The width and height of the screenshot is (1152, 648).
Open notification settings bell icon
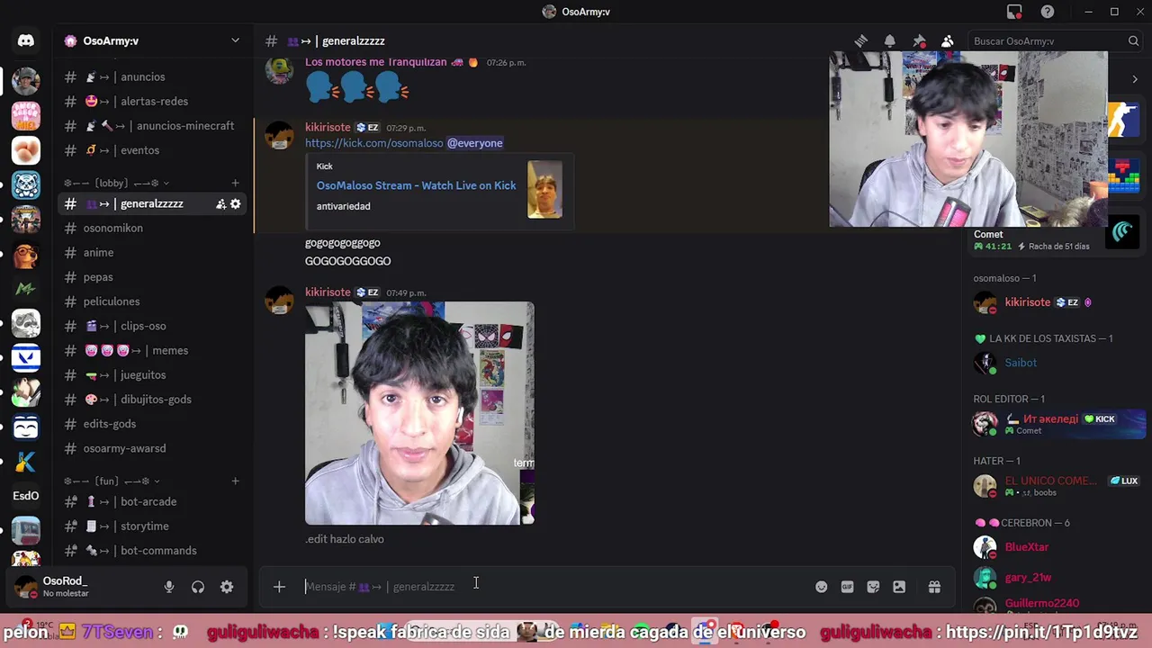click(x=889, y=41)
